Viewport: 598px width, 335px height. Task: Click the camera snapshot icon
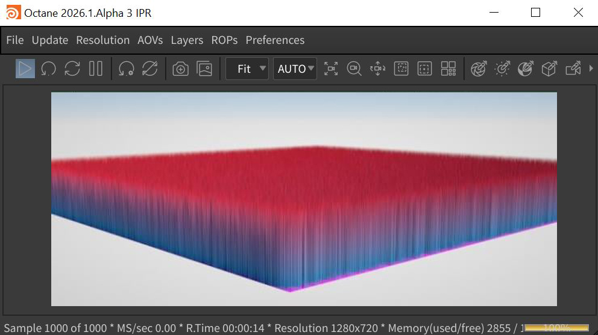pyautogui.click(x=180, y=69)
